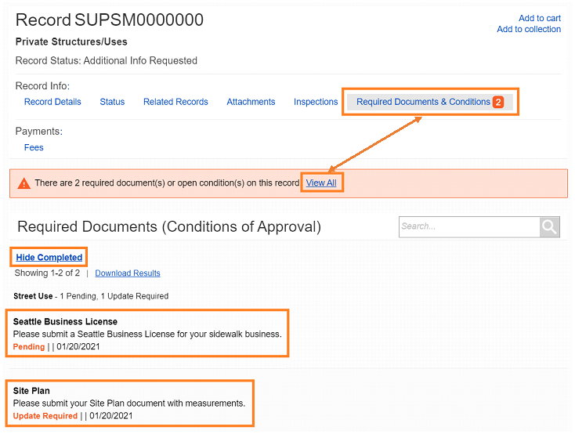Open Required Documents & Conditions tab
The height and width of the screenshot is (434, 575).
(423, 102)
